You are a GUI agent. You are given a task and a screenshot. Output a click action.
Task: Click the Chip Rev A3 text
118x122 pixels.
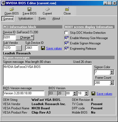click(x=41, y=112)
